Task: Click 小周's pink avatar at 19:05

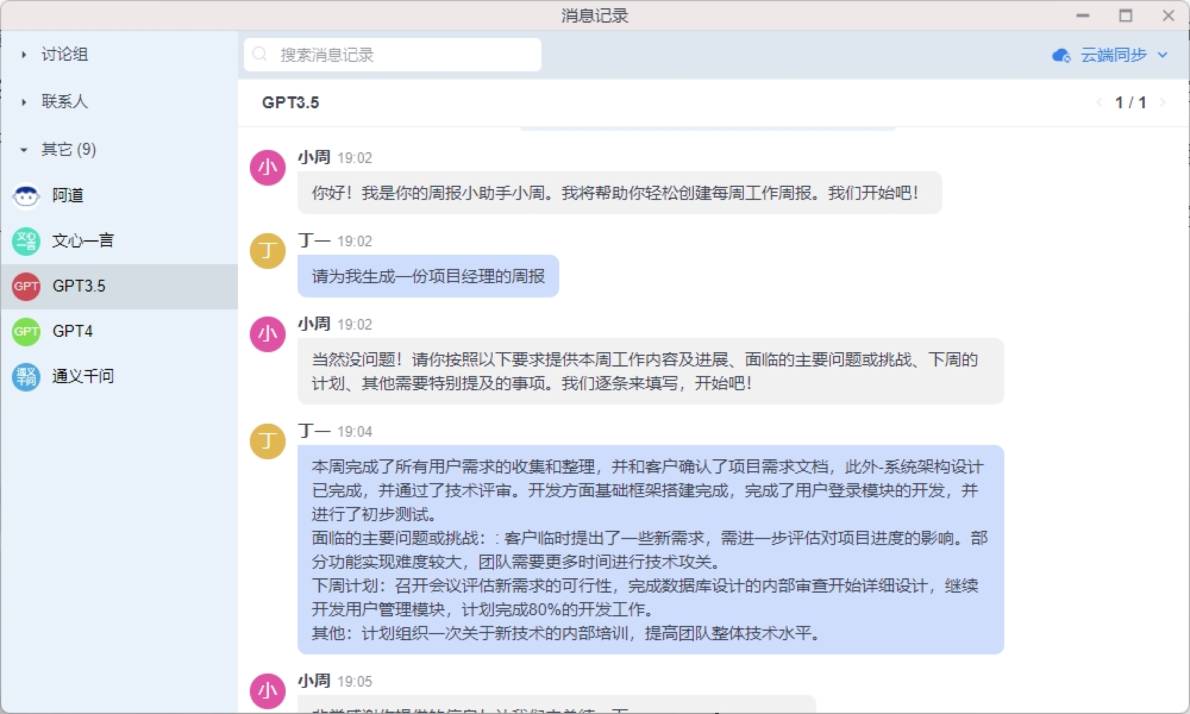Action: (x=267, y=691)
